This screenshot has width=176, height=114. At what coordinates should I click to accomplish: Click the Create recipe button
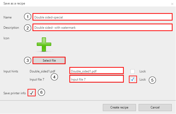coord(119,107)
